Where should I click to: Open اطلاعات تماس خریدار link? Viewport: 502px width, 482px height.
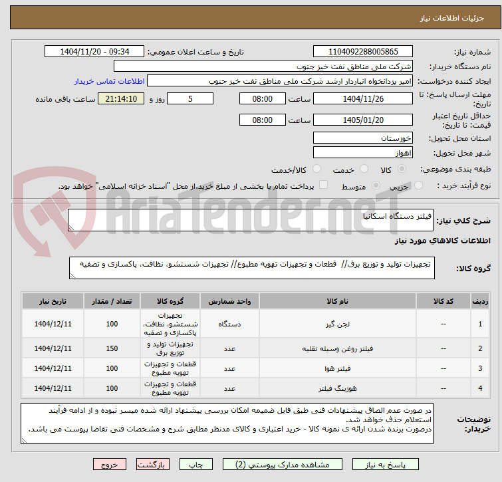[x=110, y=81]
